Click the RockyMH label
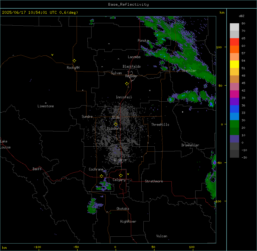Viewport: 257px width, 251px height. [73, 68]
